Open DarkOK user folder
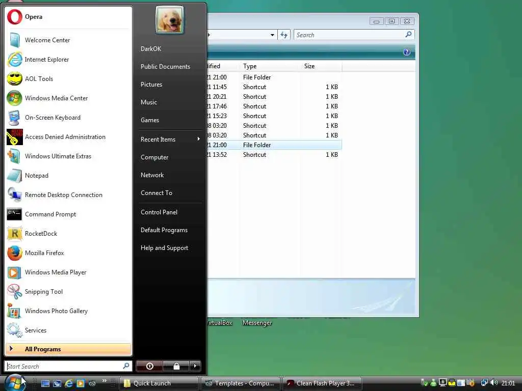Screen dimensions: 522x391 [x=151, y=48]
